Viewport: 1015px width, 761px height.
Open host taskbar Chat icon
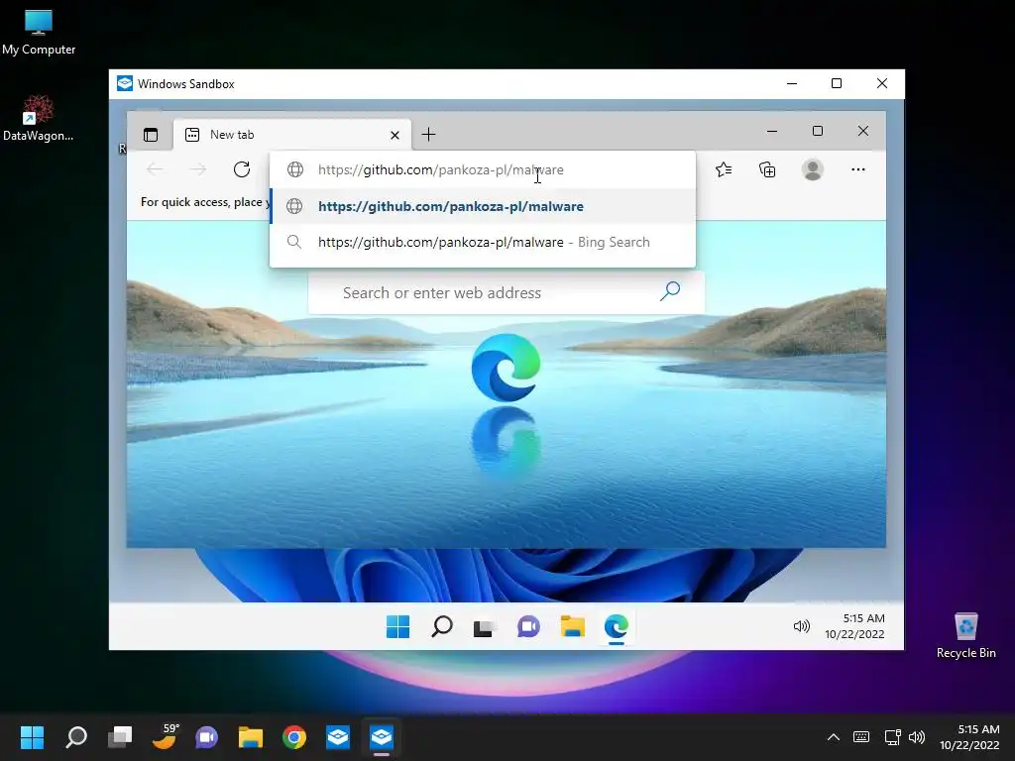point(207,737)
